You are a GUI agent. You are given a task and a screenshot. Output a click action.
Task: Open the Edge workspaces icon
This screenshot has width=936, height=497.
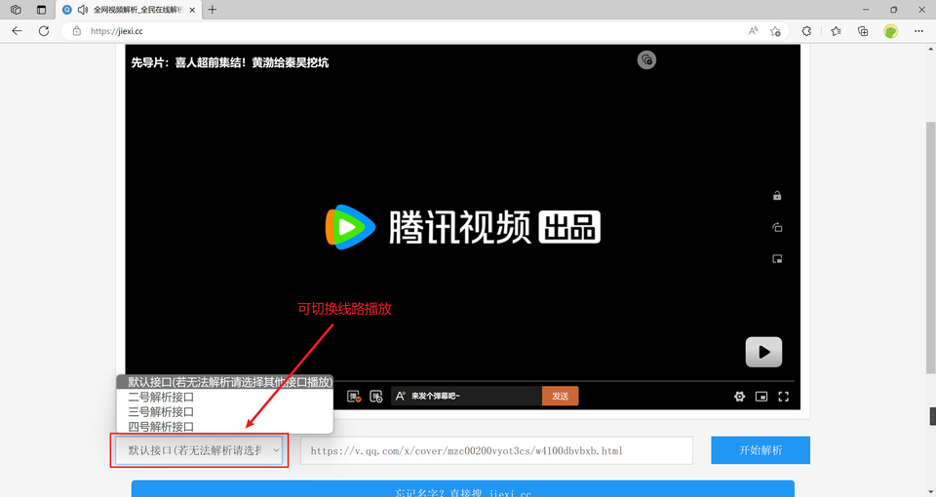coord(17,10)
